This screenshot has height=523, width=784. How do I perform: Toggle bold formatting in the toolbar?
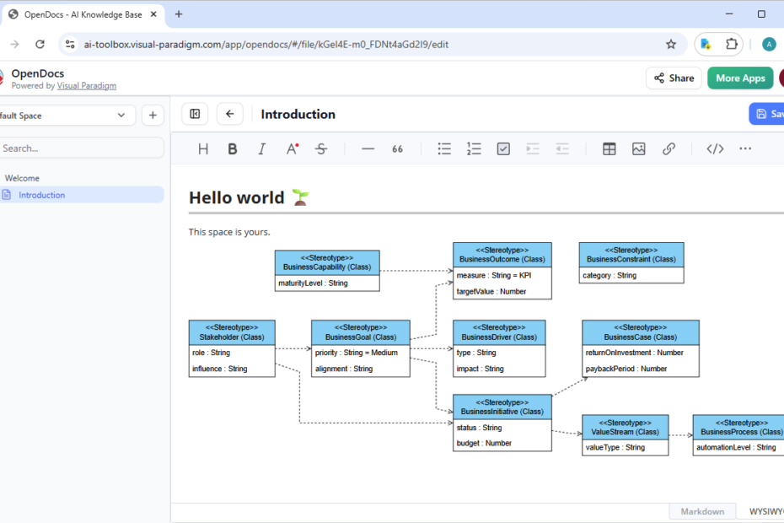233,148
